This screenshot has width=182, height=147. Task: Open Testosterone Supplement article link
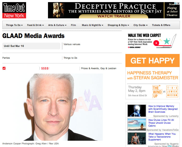[x=162, y=137]
